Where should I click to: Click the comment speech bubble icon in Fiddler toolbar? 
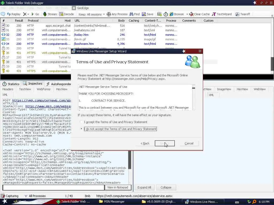(x=3, y=14)
